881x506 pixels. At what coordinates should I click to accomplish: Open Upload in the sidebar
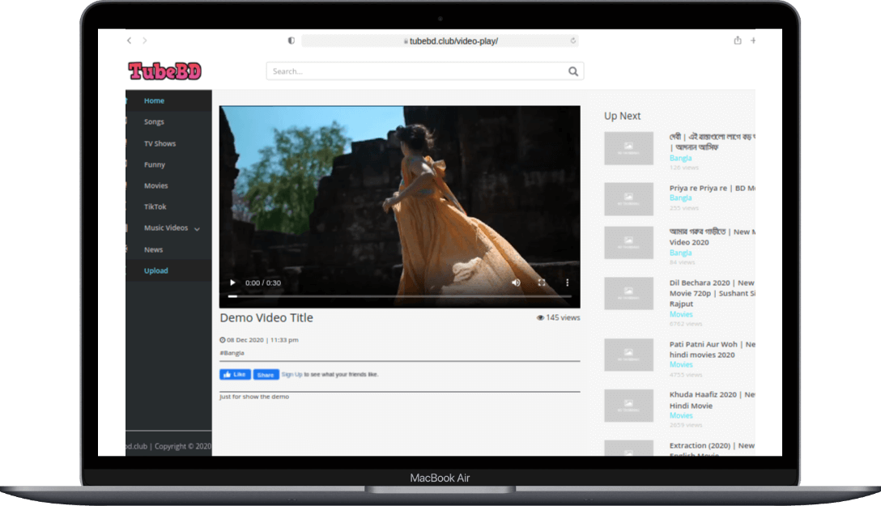[x=155, y=270]
